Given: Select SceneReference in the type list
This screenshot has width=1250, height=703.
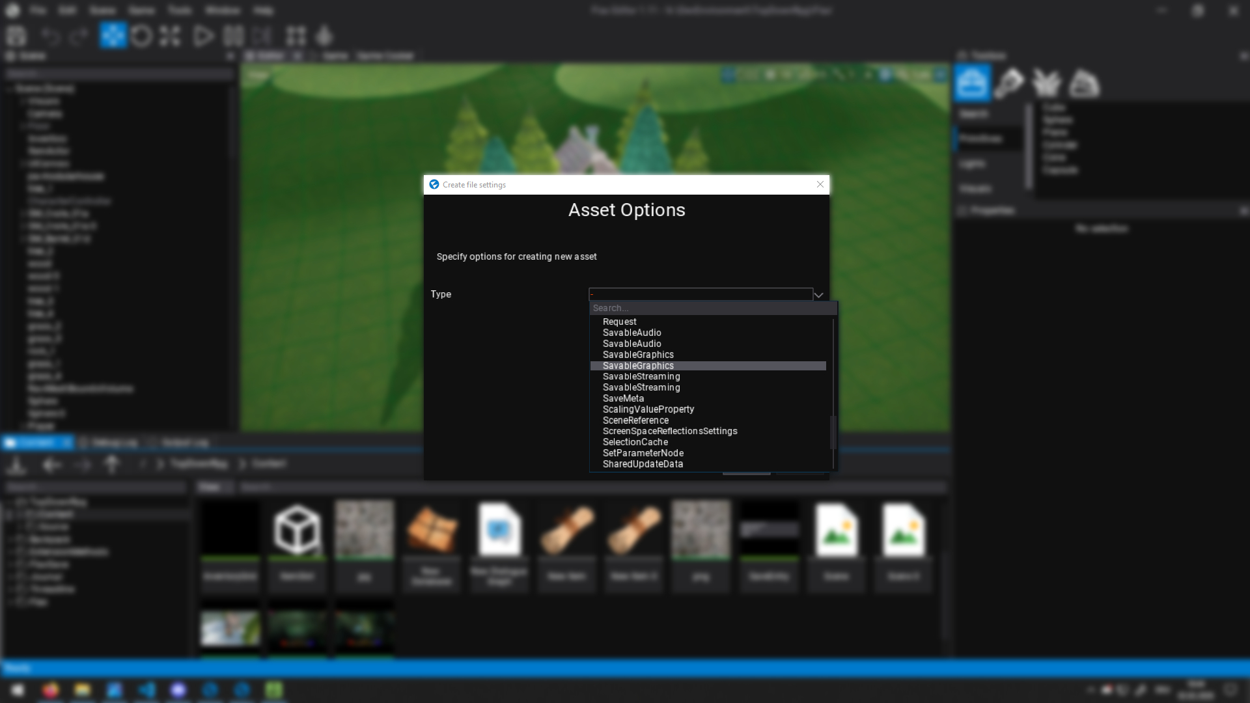Looking at the screenshot, I should point(635,420).
